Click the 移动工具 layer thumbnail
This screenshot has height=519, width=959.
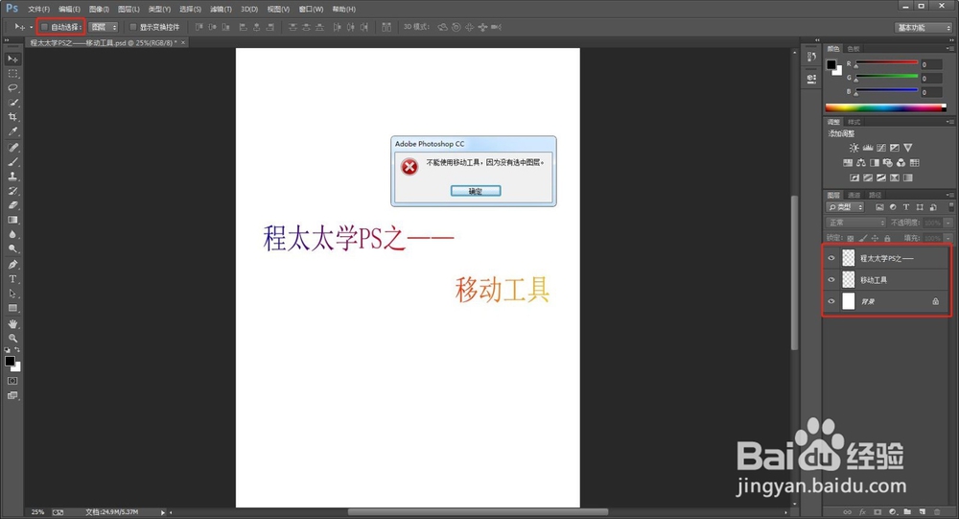[x=849, y=280]
